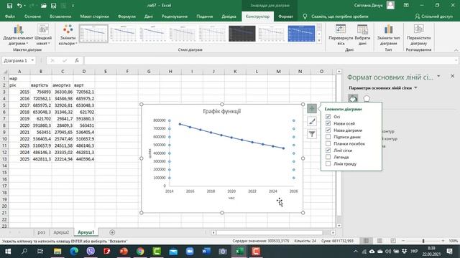Open Quick Layout options
This screenshot has height=258, width=460.
43,35
